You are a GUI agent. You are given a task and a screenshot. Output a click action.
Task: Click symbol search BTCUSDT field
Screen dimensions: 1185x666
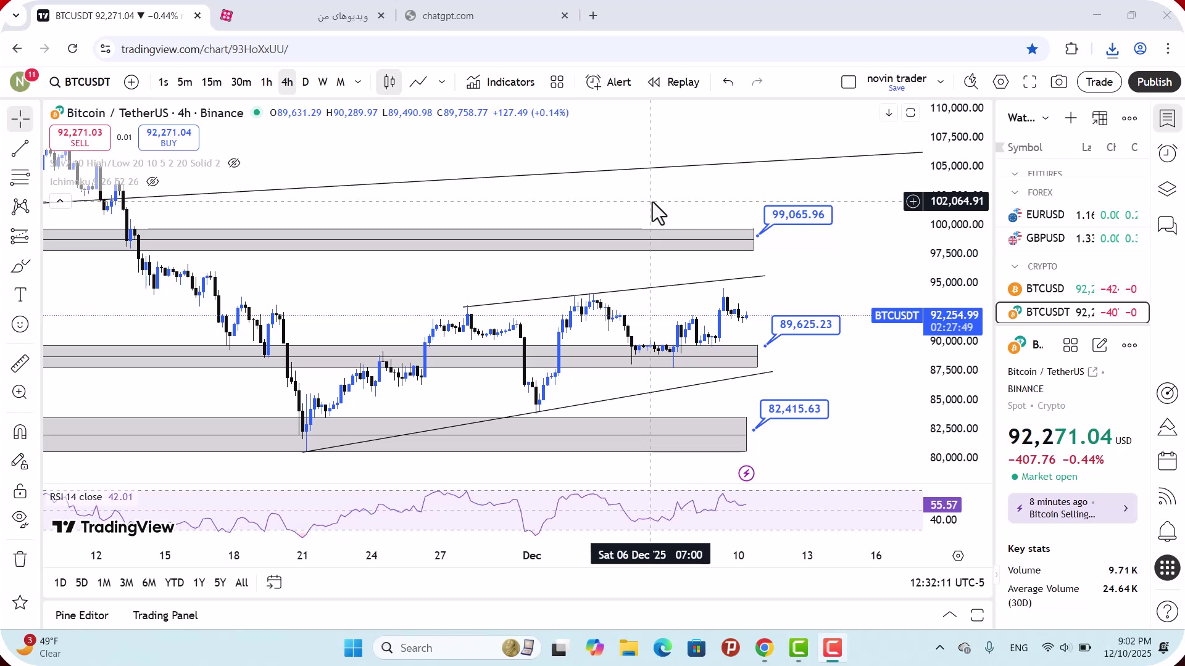(80, 82)
